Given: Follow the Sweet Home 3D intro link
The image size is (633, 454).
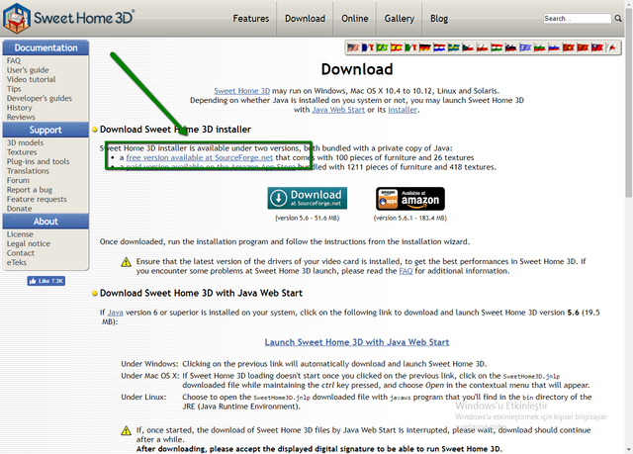Looking at the screenshot, I should point(241,91).
